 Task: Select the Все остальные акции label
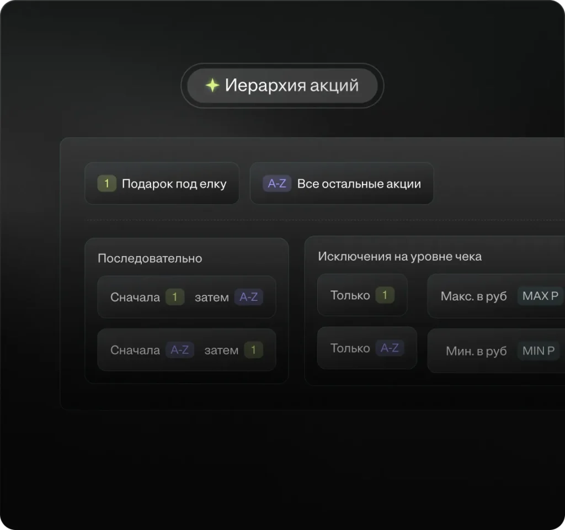point(359,184)
